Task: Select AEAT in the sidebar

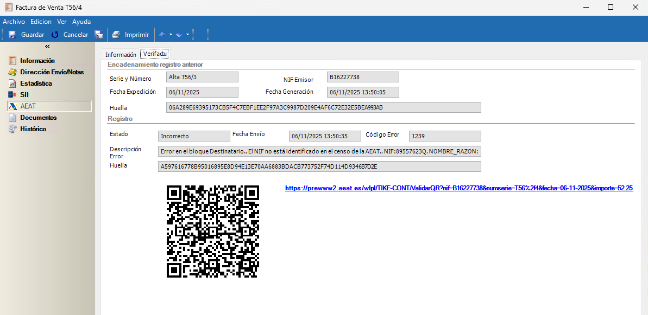Action: (28, 106)
